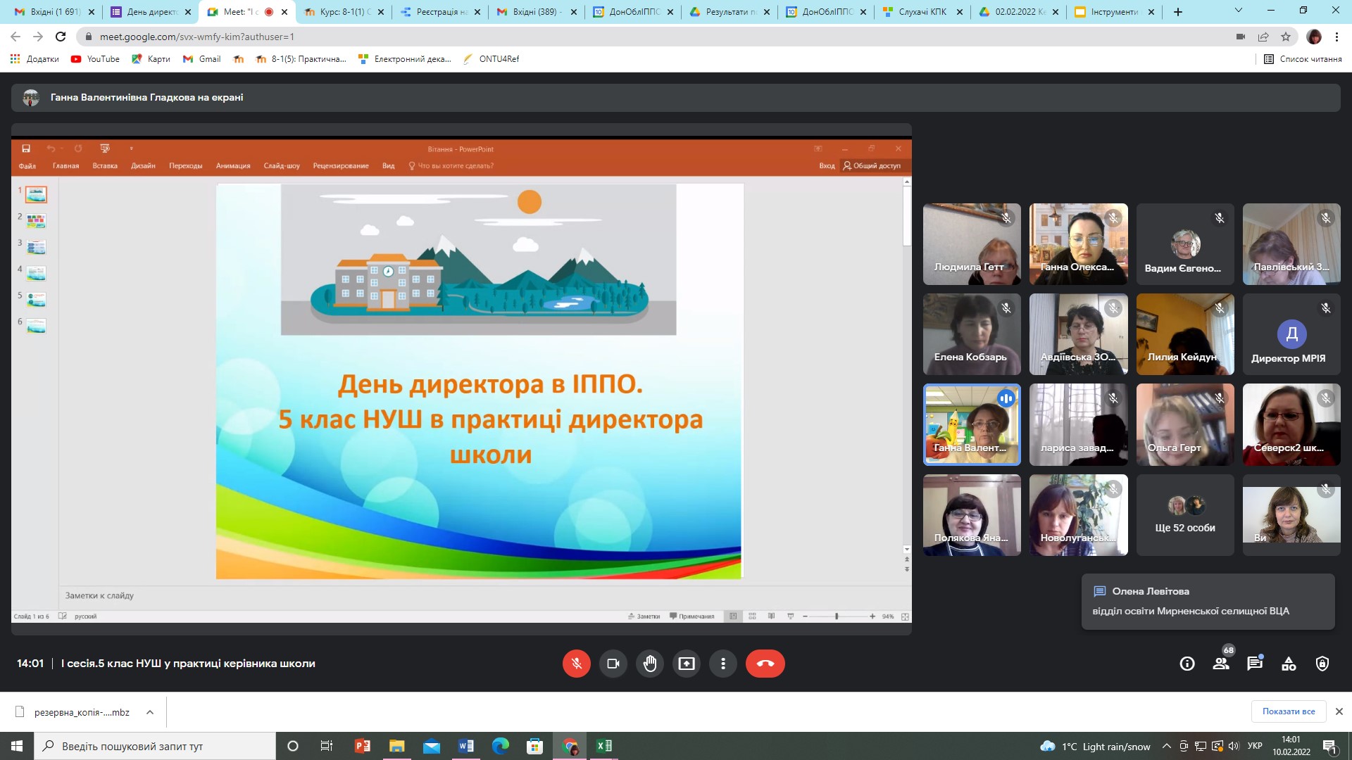Switch to 'День директ' tab
Screen dimensions: 1352x760
click(x=151, y=12)
